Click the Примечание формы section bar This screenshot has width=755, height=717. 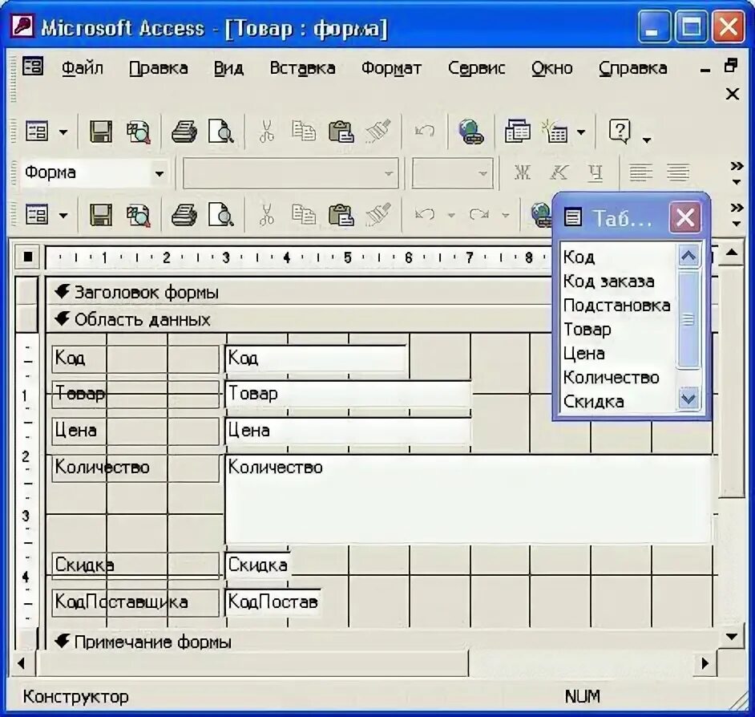click(382, 642)
